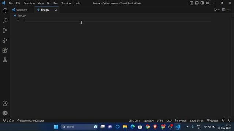Open Customize Layout icon
This screenshot has width=234, height=131.
coord(207,3)
